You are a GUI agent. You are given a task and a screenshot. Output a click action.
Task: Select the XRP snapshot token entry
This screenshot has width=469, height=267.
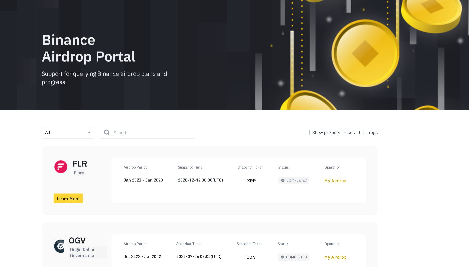coord(251,181)
